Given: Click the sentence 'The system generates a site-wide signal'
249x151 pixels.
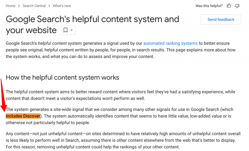Looking at the screenshot, I should 119,109.
